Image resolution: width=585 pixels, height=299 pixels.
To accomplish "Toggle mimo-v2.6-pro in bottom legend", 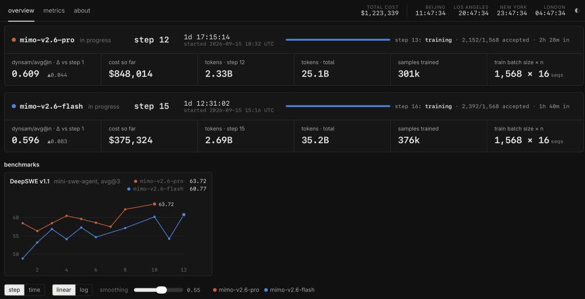I will point(236,290).
